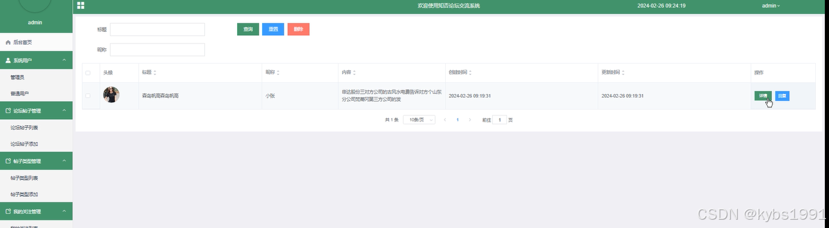Collapse the 帖子类型管理 menu chevron
Screen dimensions: 829x228
pyautogui.click(x=64, y=161)
